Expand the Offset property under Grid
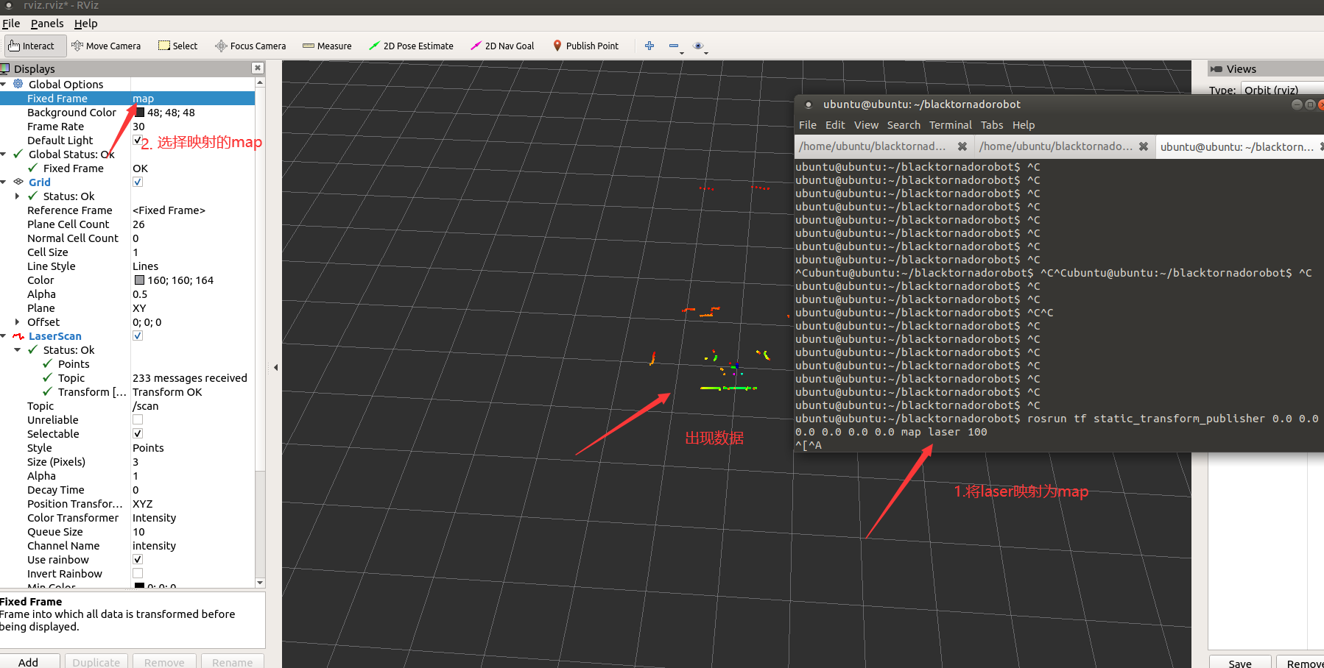1324x668 pixels. 17,321
